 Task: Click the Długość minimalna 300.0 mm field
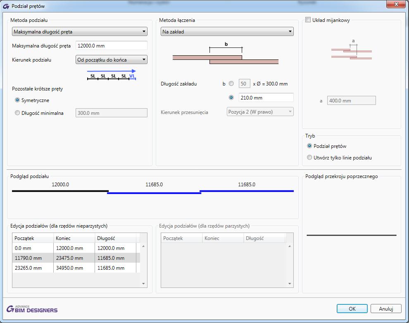(112, 113)
